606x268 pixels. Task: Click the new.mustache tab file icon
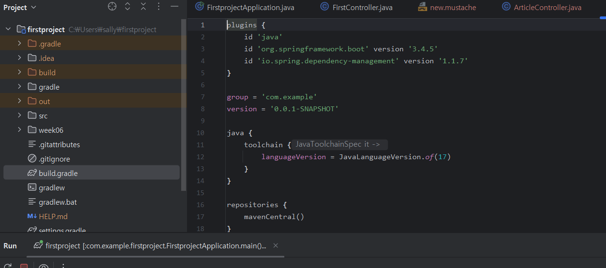pyautogui.click(x=422, y=7)
